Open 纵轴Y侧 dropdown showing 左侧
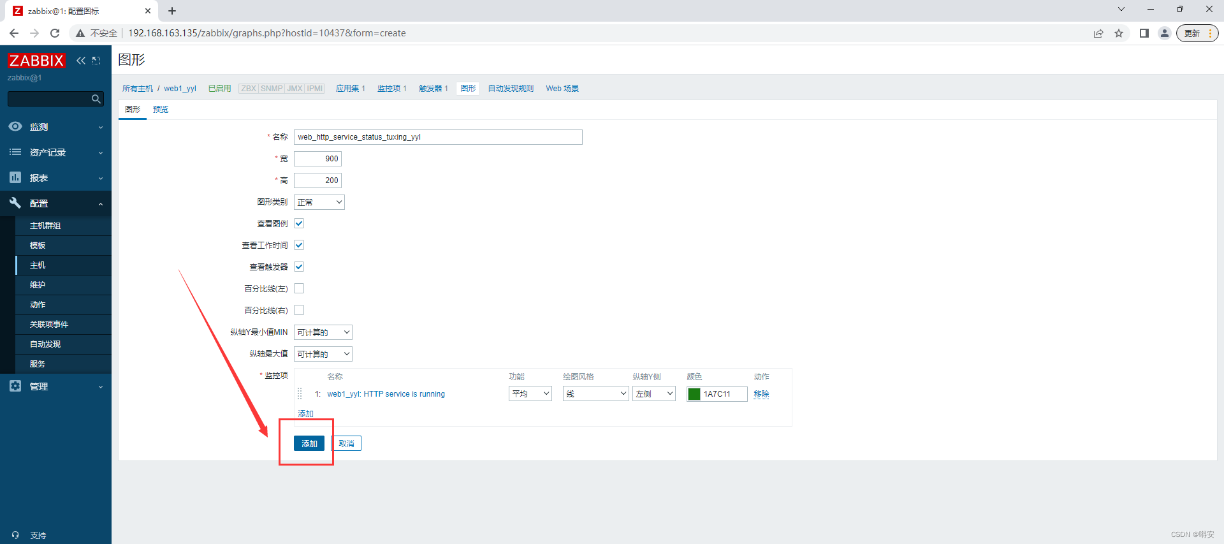Screen dimensions: 1224x544 coord(654,394)
